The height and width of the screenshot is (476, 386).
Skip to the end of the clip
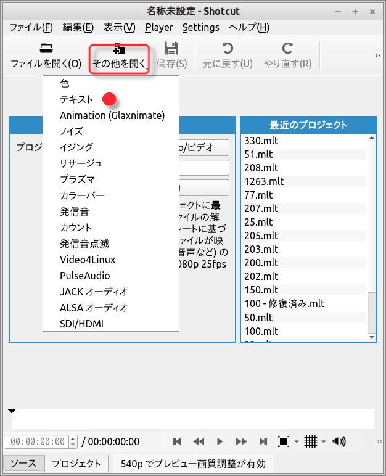pyautogui.click(x=263, y=441)
